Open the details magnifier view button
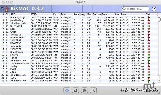The height and width of the screenshot is (95, 161). [x=93, y=90]
